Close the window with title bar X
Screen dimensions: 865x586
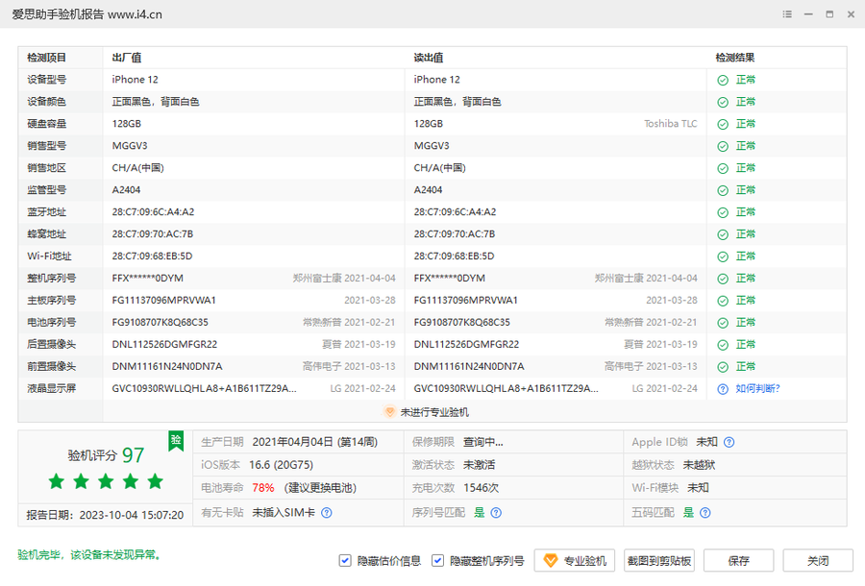click(851, 14)
